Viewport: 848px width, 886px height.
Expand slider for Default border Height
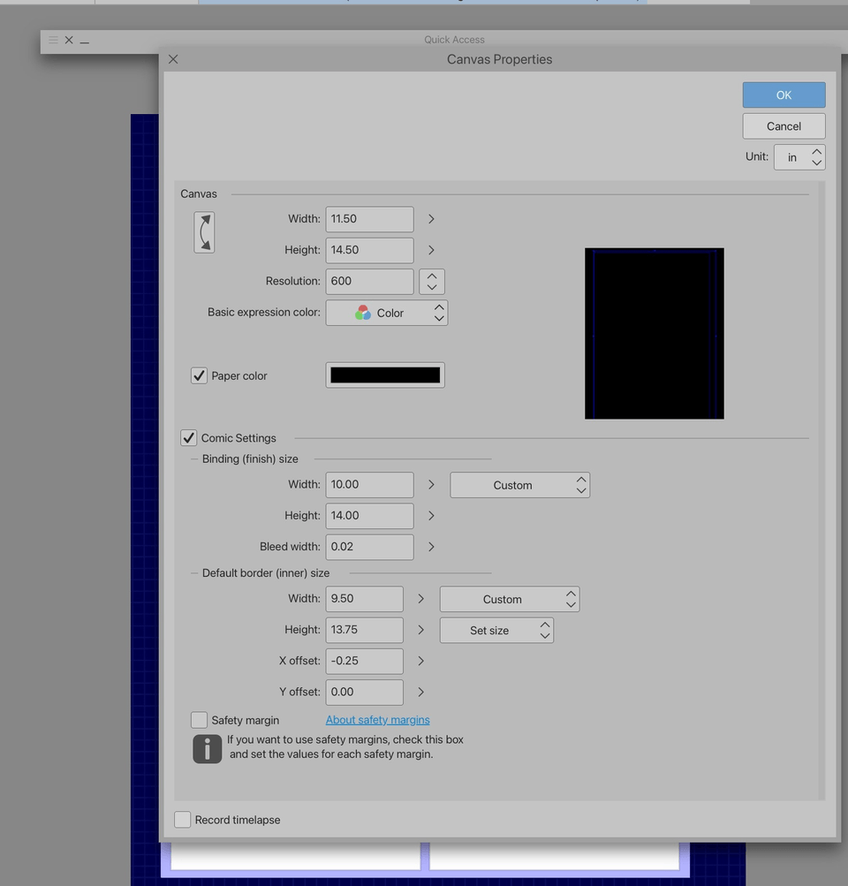420,630
